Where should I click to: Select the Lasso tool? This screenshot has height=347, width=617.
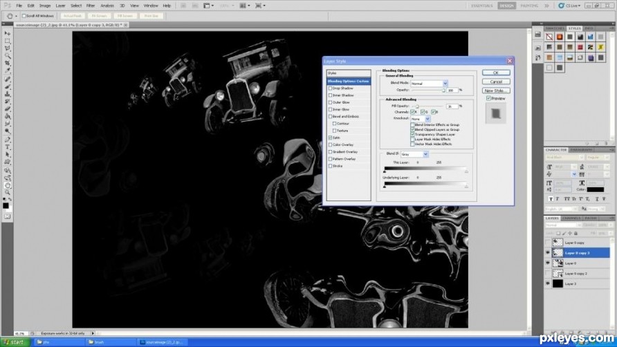click(x=8, y=48)
